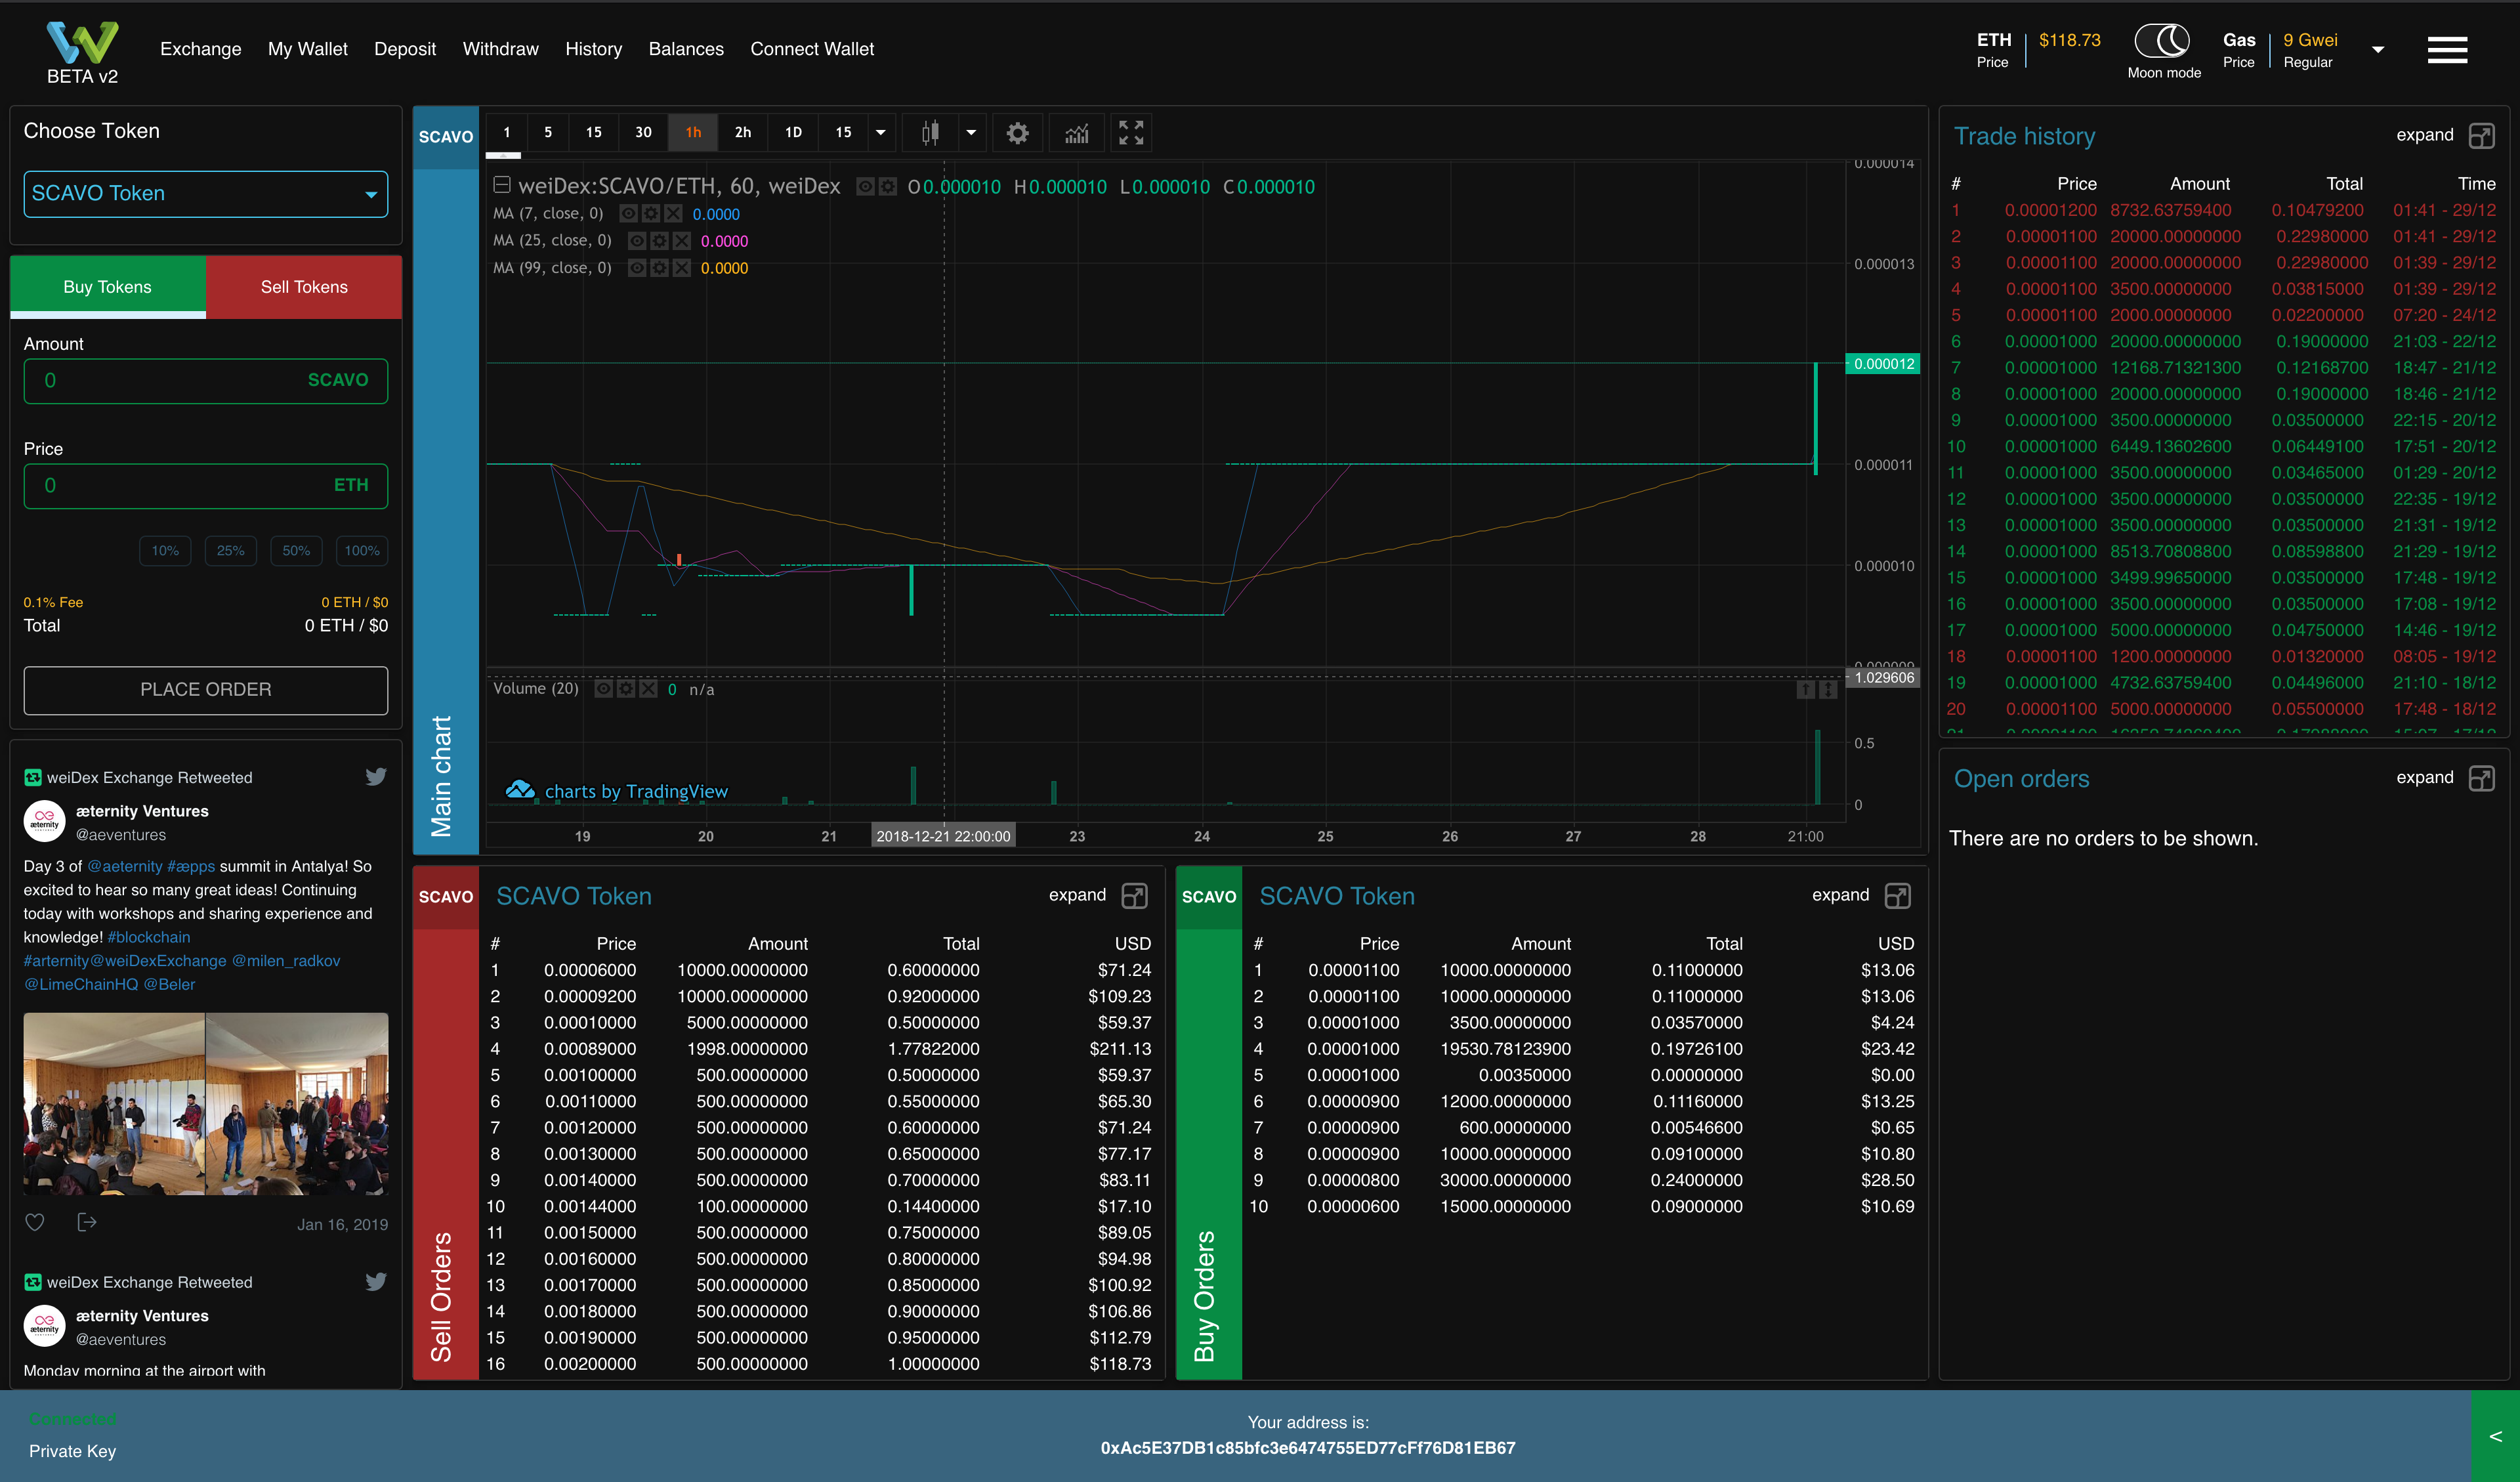Select the candlestick chart style icon

pos(930,133)
